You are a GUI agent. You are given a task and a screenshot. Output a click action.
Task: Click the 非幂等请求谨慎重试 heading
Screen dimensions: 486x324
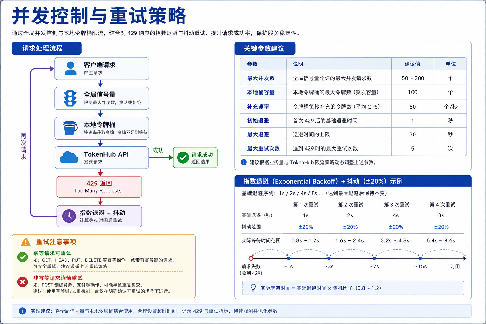tap(58, 278)
